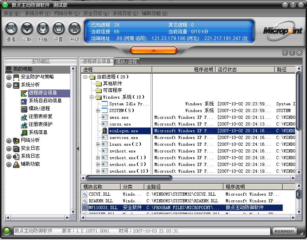Expand the 网络分析 node

[9, 141]
